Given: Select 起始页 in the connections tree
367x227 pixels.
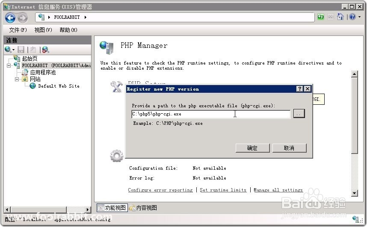Looking at the screenshot, I should pyautogui.click(x=30, y=59).
